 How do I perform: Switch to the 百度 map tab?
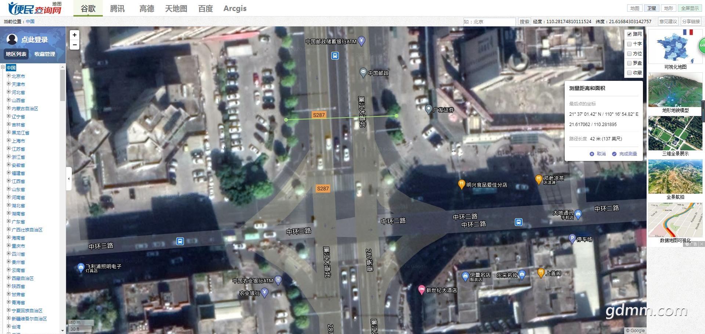point(206,8)
